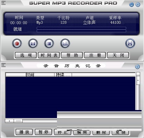Pause recording with the round pause button

tap(33, 43)
